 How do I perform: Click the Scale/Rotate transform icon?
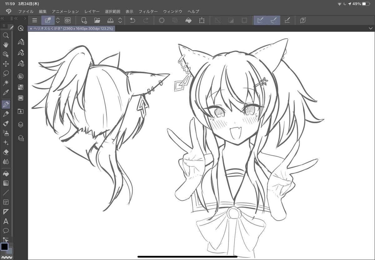coord(202,20)
